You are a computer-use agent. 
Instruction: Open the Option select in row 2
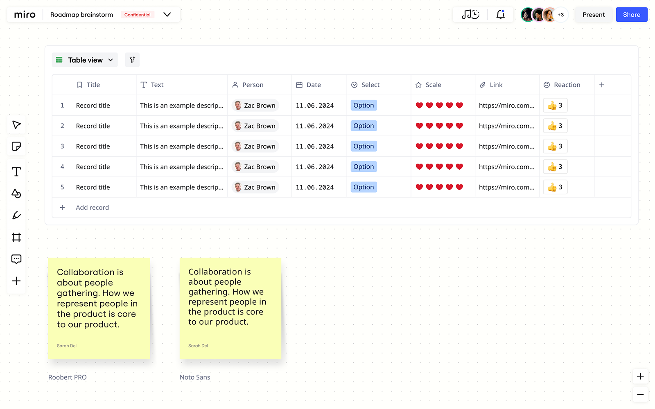tap(364, 126)
